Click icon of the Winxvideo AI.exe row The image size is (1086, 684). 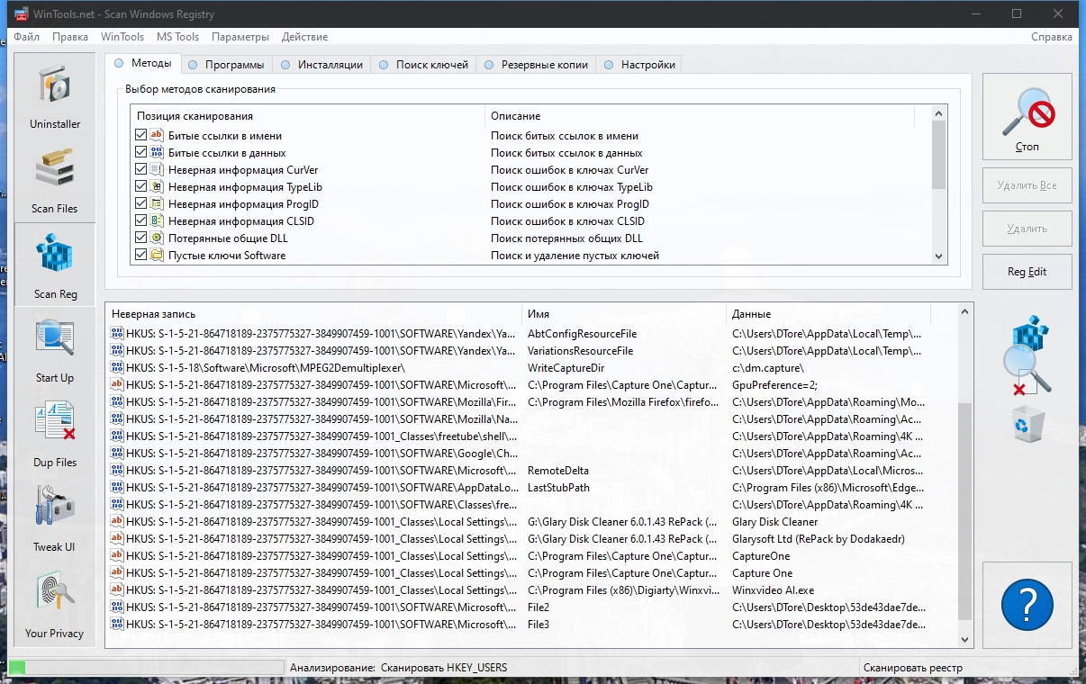click(117, 590)
